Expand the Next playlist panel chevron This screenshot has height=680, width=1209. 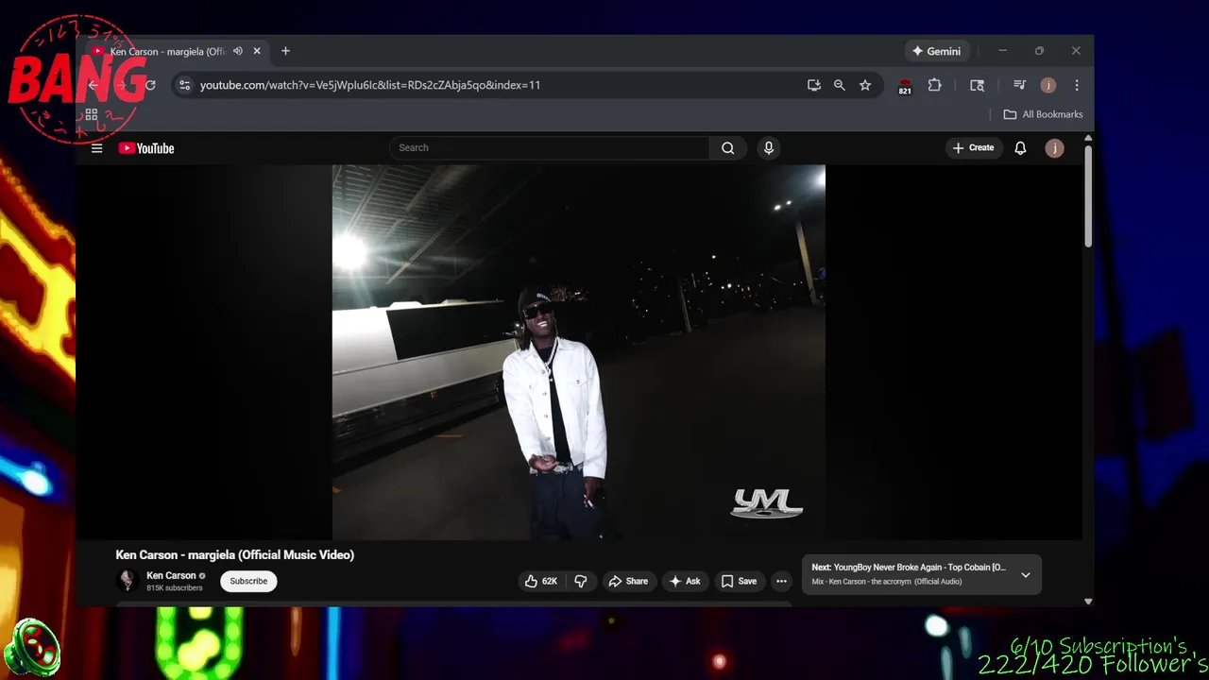[x=1025, y=574]
